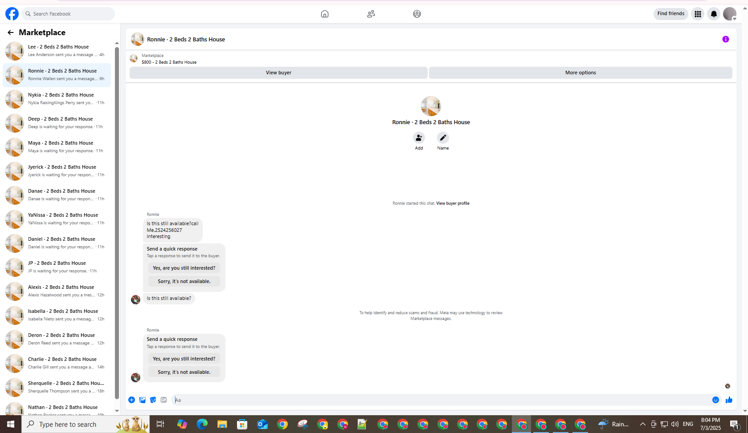This screenshot has height=433, width=748.
Task: Open Daniel 2 Beds 2 Baths House chat
Action: [57, 243]
